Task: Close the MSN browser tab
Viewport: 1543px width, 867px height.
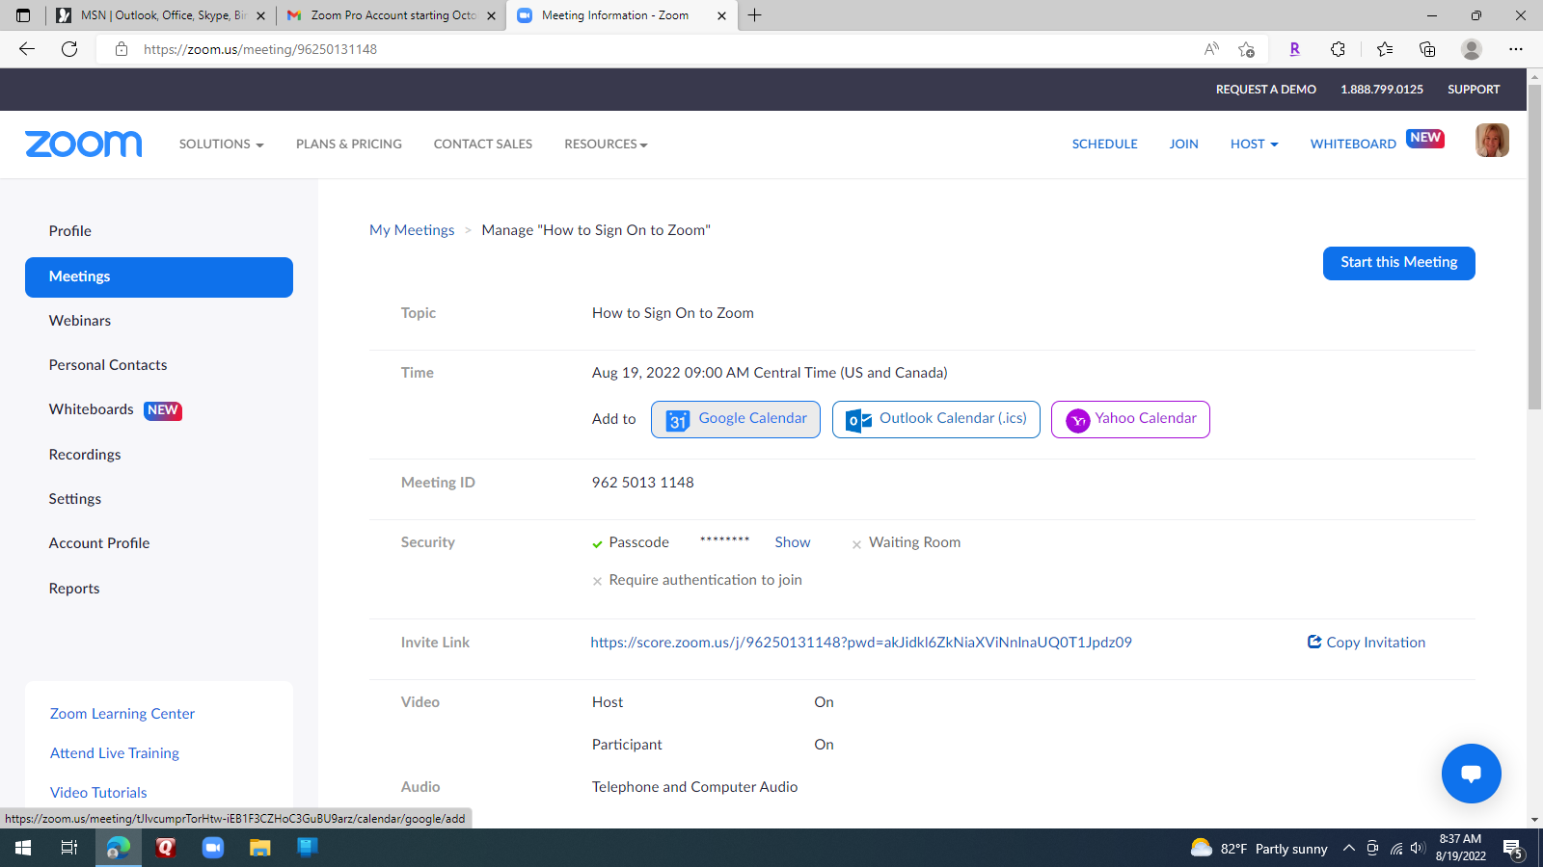Action: pyautogui.click(x=260, y=15)
